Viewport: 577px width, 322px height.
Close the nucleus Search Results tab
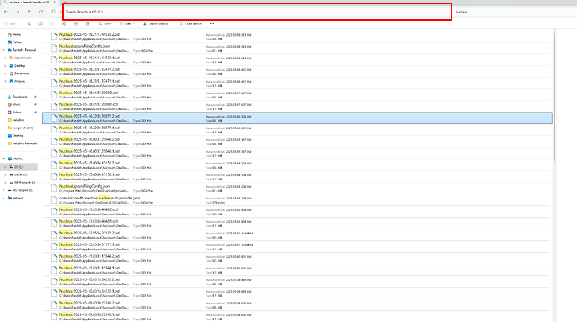(x=54, y=3)
